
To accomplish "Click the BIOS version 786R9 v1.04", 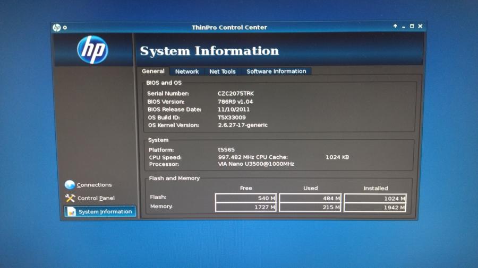I will [235, 102].
